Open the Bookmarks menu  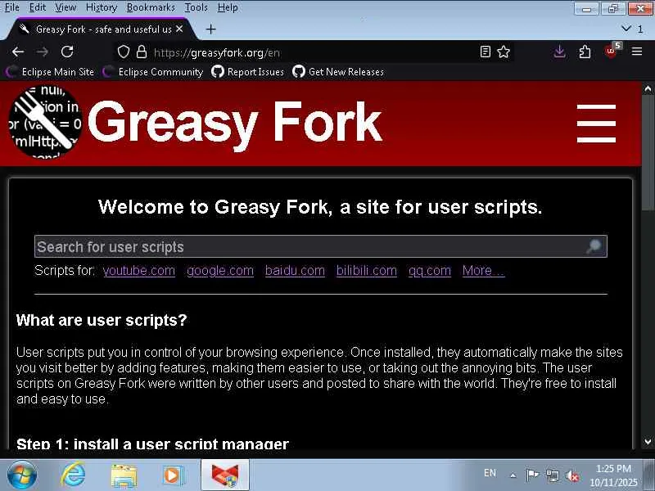click(x=151, y=7)
